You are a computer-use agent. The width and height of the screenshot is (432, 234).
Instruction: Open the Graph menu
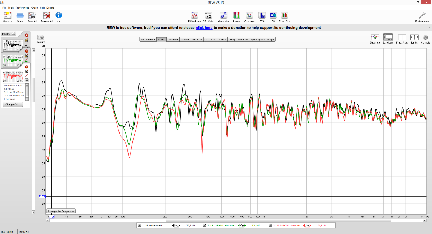coord(35,8)
